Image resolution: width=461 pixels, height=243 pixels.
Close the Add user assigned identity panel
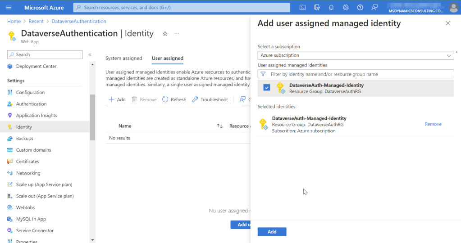point(447,23)
